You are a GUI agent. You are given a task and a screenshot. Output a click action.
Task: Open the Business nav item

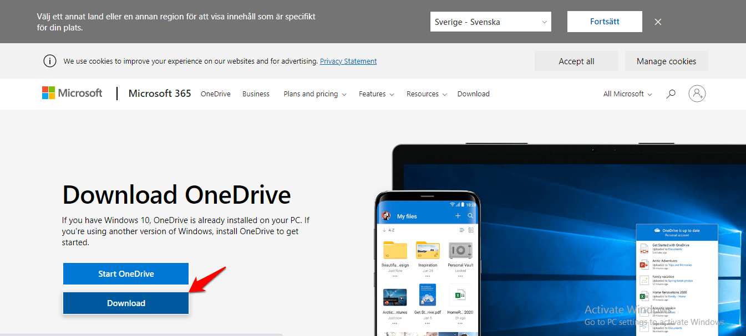coord(256,94)
